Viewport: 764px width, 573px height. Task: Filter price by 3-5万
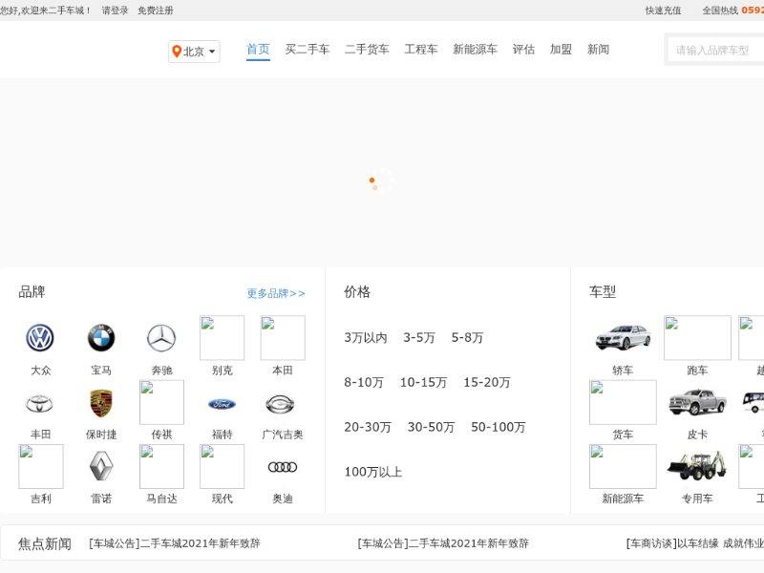click(419, 338)
